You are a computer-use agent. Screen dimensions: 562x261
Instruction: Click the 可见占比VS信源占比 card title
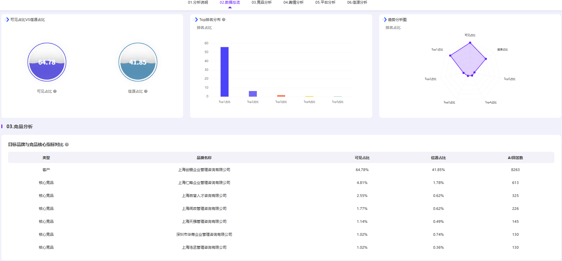(x=28, y=20)
